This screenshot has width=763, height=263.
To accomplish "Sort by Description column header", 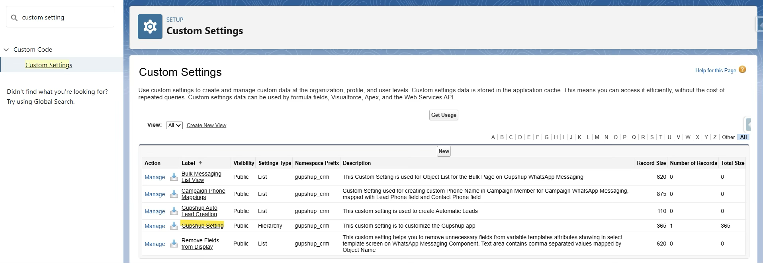I will click(x=357, y=163).
